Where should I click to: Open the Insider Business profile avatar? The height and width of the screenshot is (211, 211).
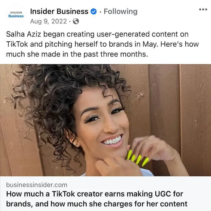(x=16, y=14)
